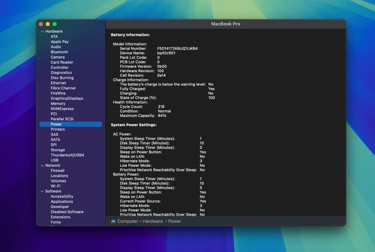Open the Controller entry

tap(60, 68)
